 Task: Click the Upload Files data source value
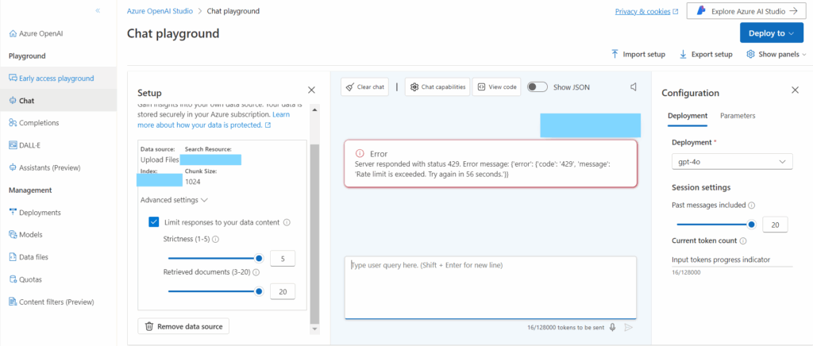[x=160, y=160]
